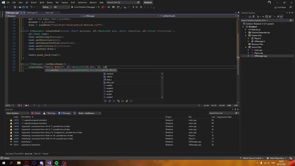Switch to the UIManager.h editor tab
Image resolution: width=295 pixels, height=166 pixels.
(x=32, y=12)
